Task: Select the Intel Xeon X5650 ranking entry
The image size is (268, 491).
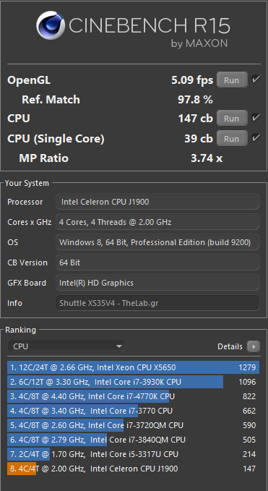Action: point(133,367)
